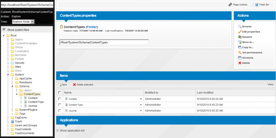This screenshot has height=138, width=276.
Task: Click the Edit properties link
Action: tap(251, 32)
